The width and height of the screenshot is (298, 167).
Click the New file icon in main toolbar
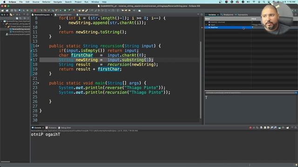[2, 11]
